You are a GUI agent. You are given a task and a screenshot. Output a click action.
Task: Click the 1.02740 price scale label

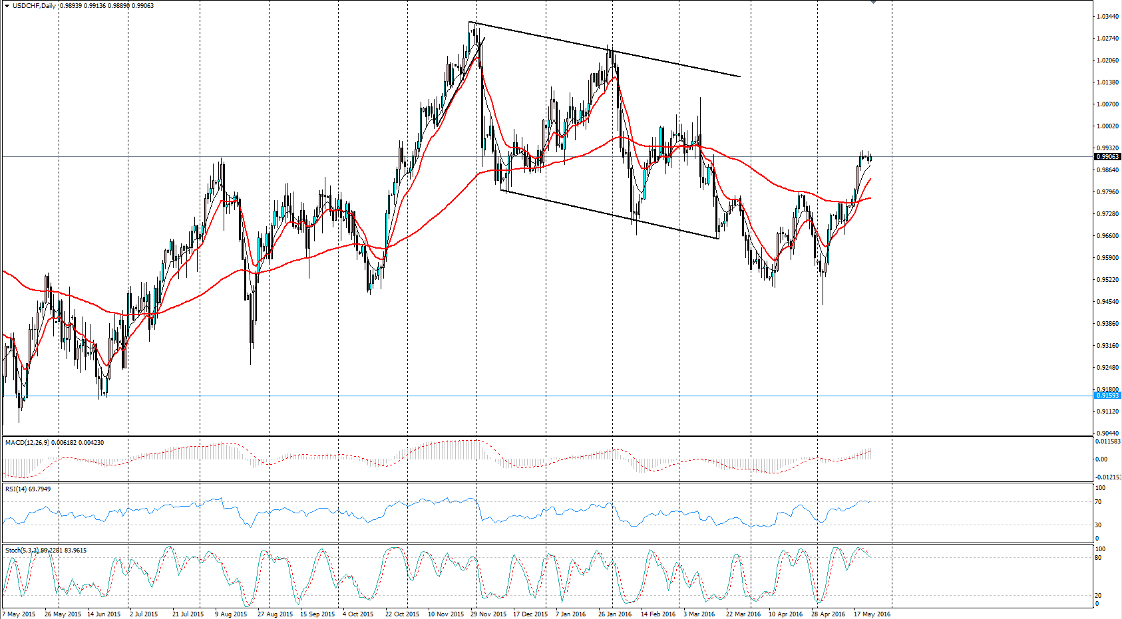1107,39
